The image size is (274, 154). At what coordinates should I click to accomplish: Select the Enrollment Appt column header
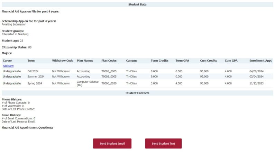click(261, 61)
